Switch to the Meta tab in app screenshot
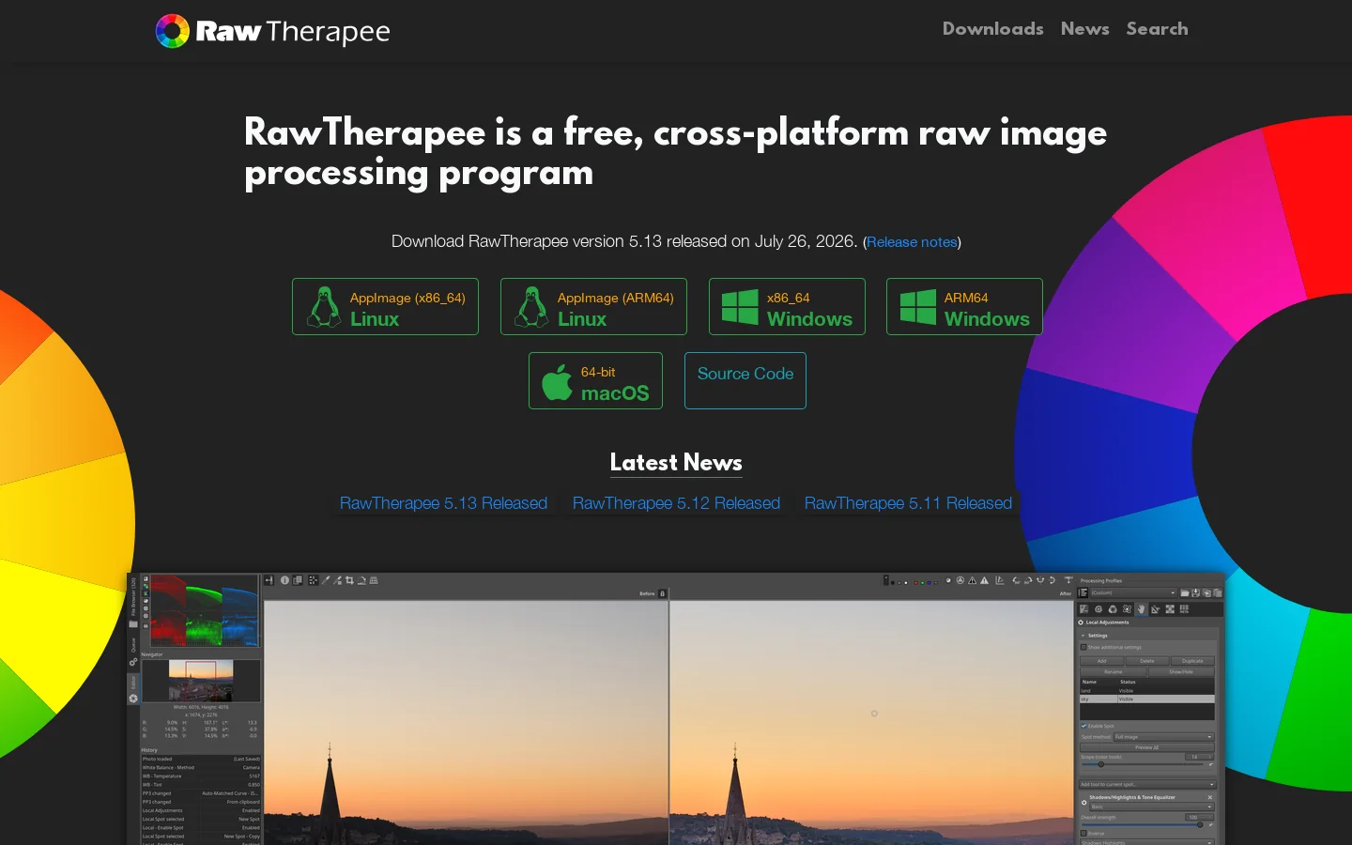 point(1184,609)
